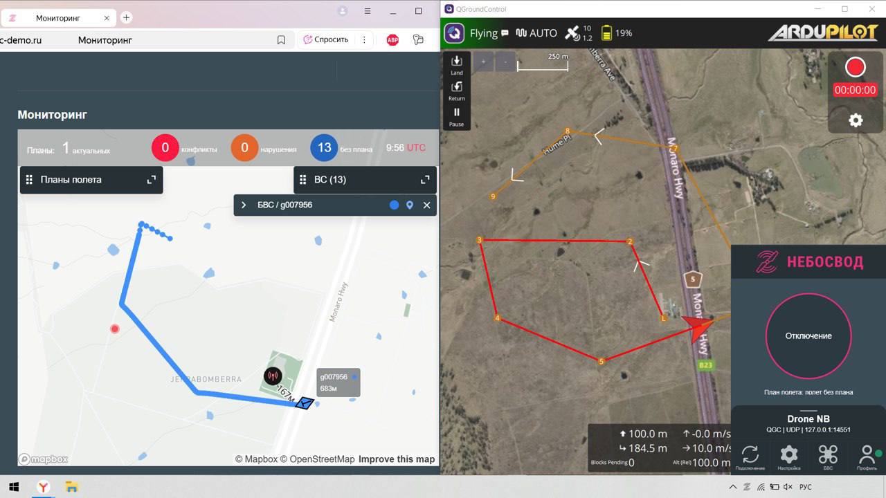
Task: Show hidden system tray icons
Action: click(x=733, y=487)
